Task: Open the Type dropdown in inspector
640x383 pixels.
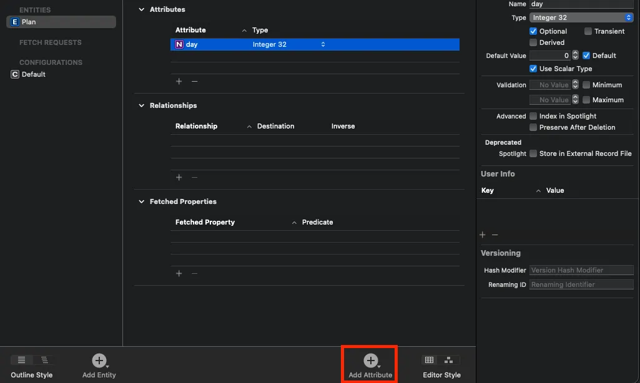Action: click(x=581, y=17)
